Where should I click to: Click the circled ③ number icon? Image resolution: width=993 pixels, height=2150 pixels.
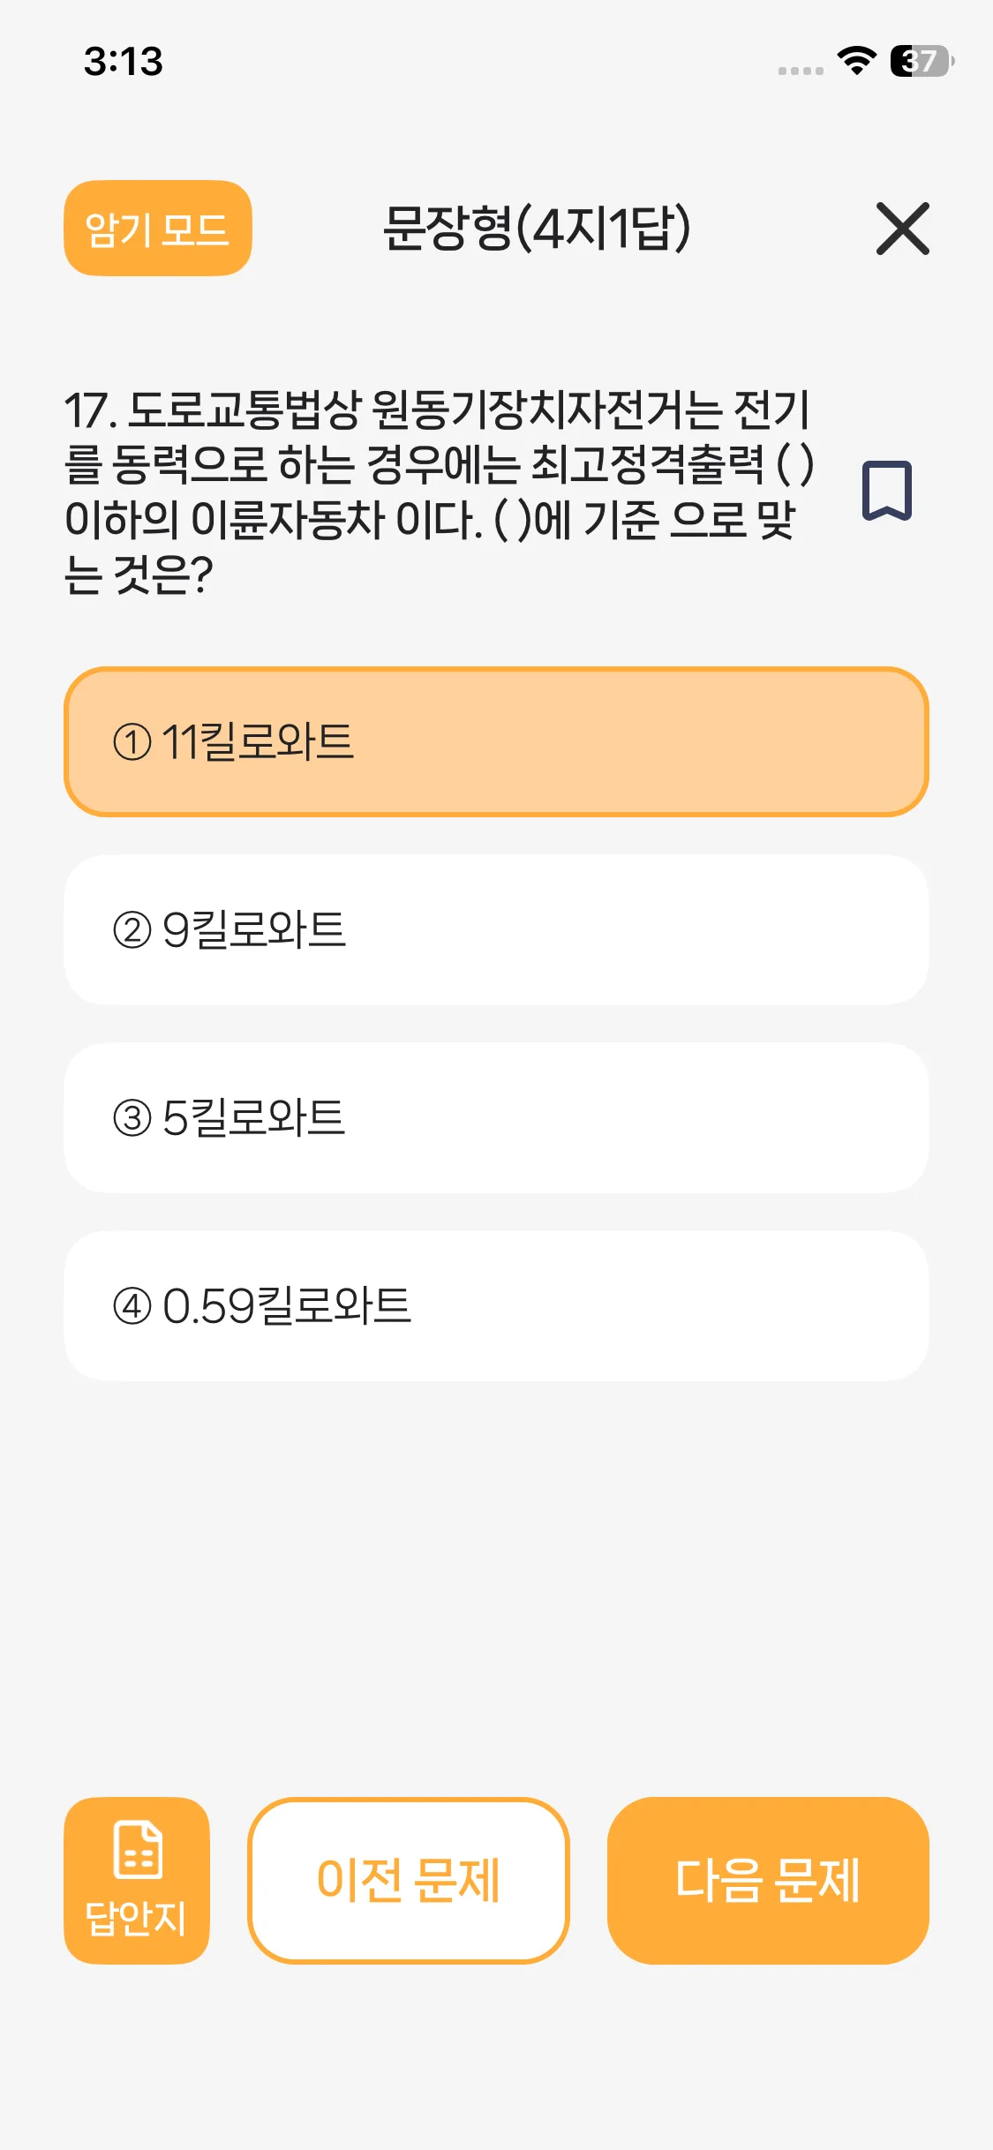(132, 1118)
